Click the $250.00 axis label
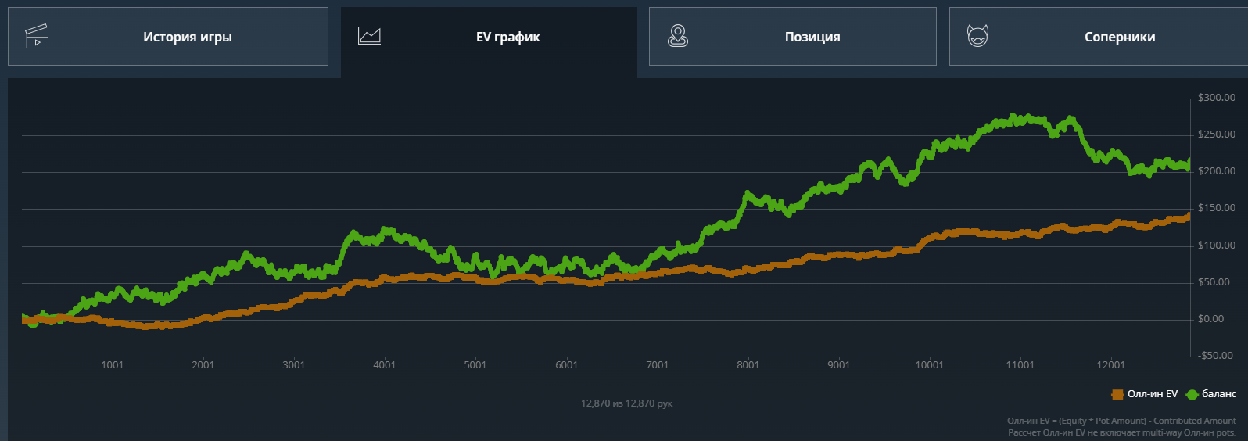Image resolution: width=1248 pixels, height=441 pixels. [1217, 134]
